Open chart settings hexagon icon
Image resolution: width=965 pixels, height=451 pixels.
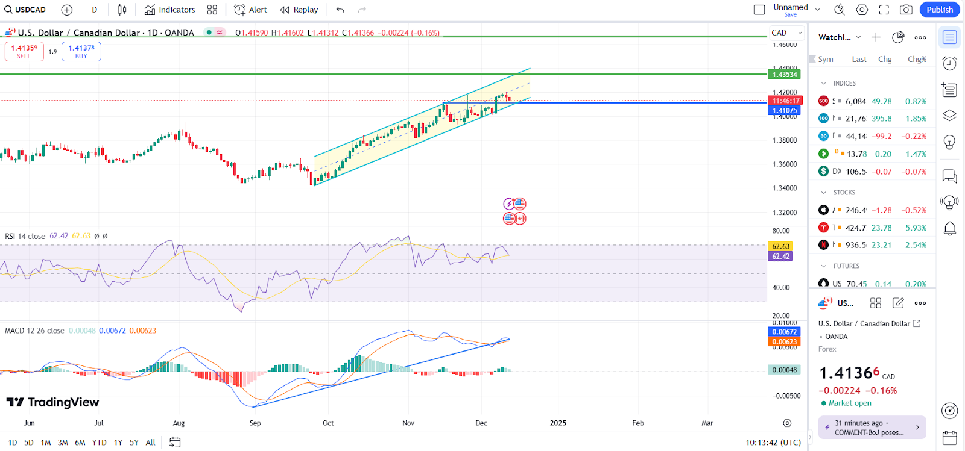[x=862, y=10]
